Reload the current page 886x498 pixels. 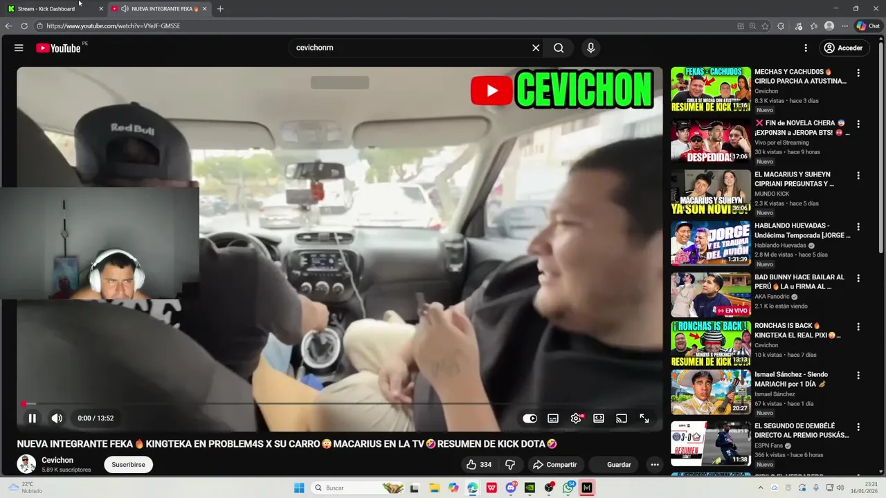pos(24,26)
